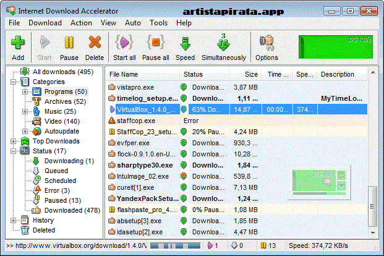This screenshot has height=256, width=384.
Task: Click Start all downloads icon
Action: click(x=124, y=48)
